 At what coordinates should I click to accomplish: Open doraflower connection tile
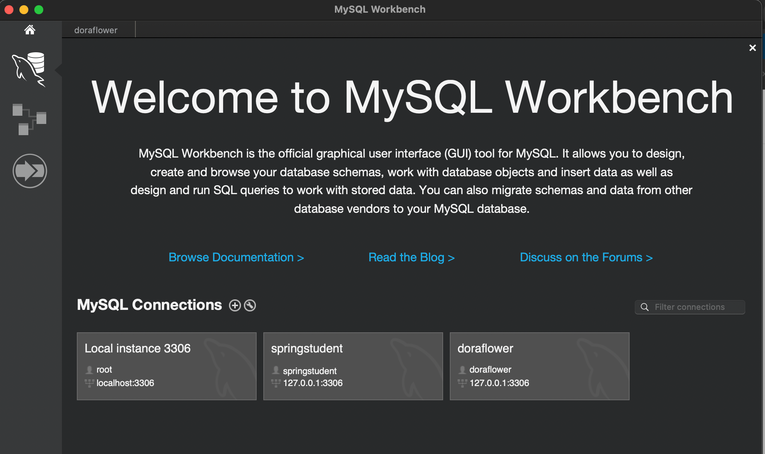539,366
